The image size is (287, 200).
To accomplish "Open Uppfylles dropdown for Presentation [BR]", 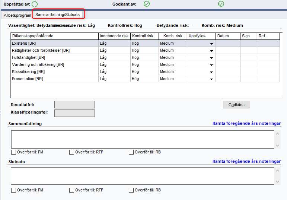I will pos(211,79).
